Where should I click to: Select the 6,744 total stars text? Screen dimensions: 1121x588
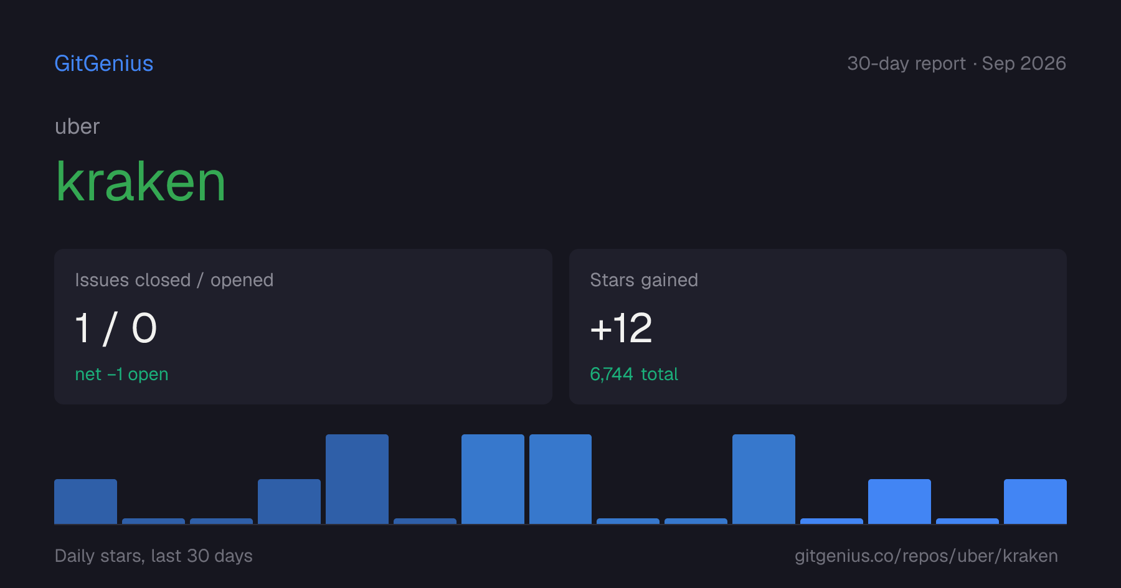tap(634, 374)
